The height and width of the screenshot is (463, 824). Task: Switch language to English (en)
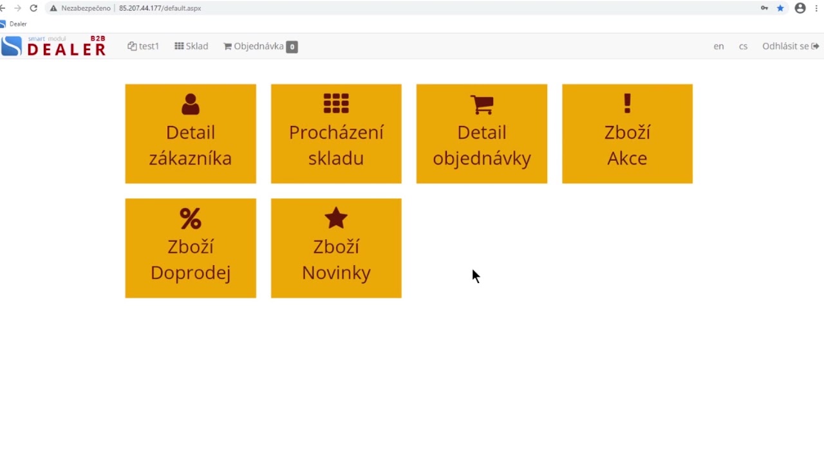pyautogui.click(x=718, y=46)
